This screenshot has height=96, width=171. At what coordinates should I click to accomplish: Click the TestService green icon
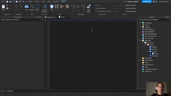pos(143,71)
